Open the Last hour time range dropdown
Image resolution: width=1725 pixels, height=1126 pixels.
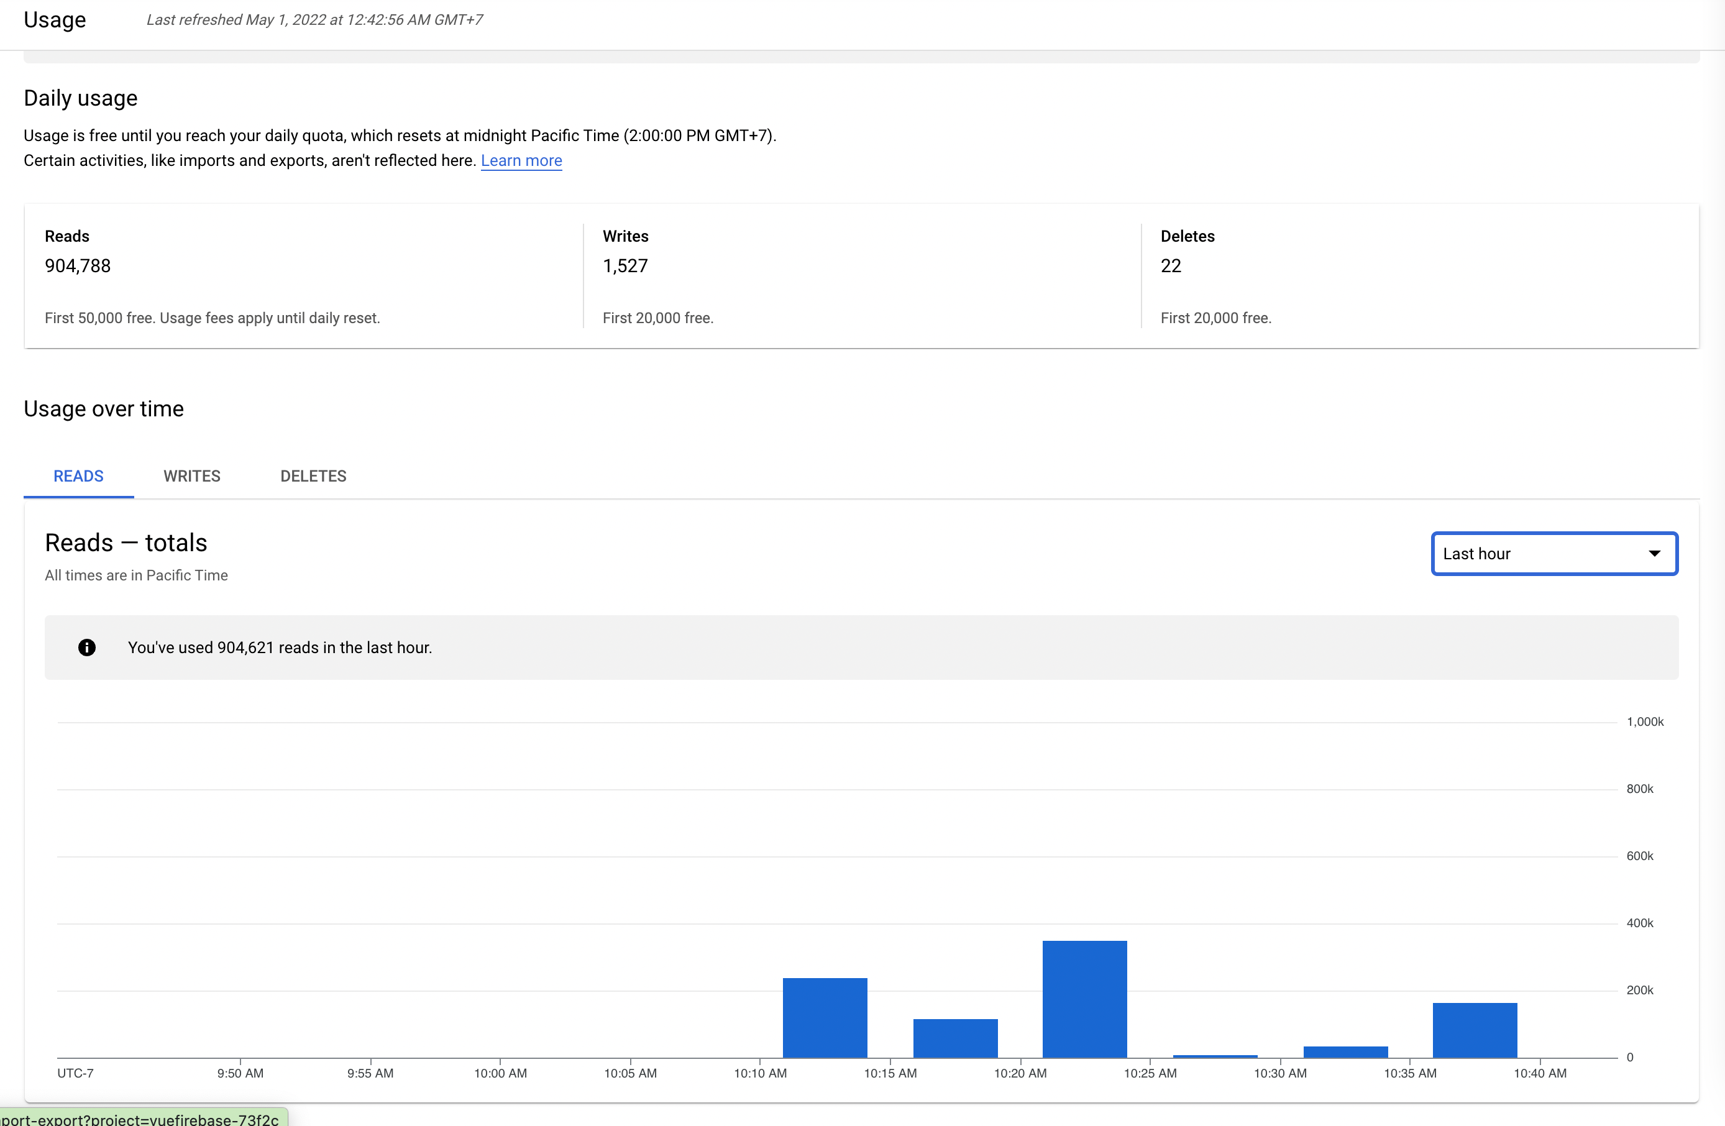coord(1554,554)
